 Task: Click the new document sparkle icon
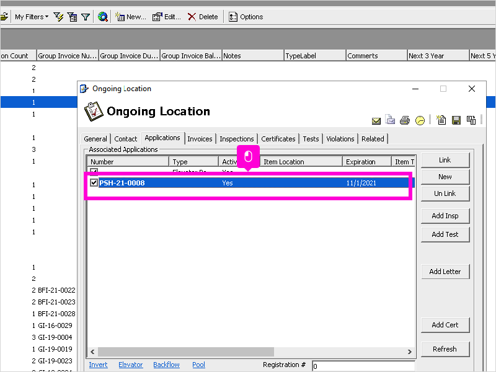coord(441,120)
